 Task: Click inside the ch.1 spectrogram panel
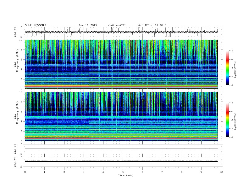121,64
